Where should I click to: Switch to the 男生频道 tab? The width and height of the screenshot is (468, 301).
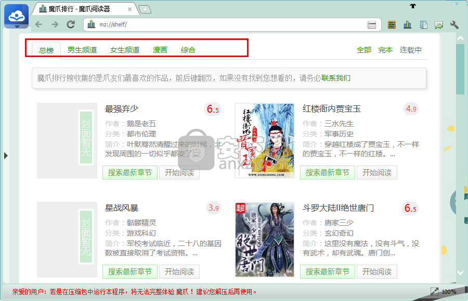point(82,50)
